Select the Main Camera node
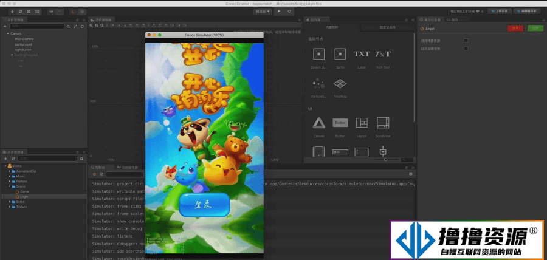The image size is (547, 260). click(x=24, y=39)
